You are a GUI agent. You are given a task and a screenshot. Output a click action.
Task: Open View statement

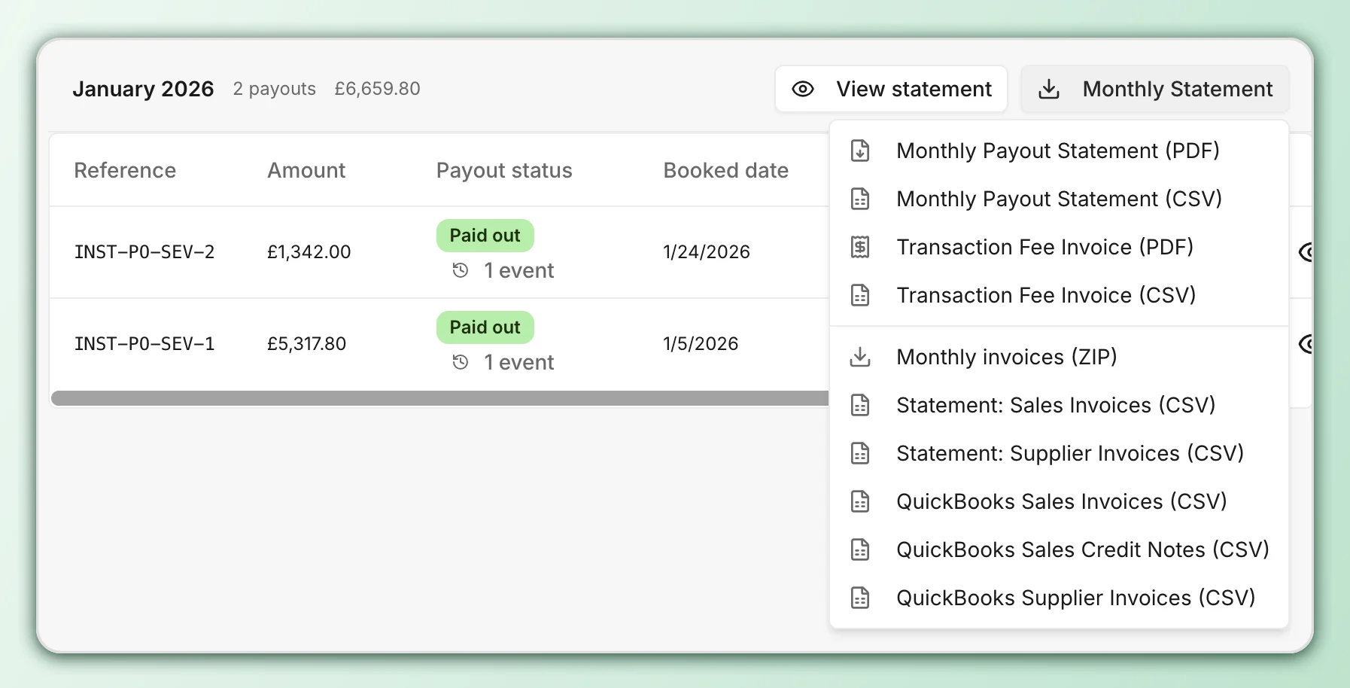891,89
